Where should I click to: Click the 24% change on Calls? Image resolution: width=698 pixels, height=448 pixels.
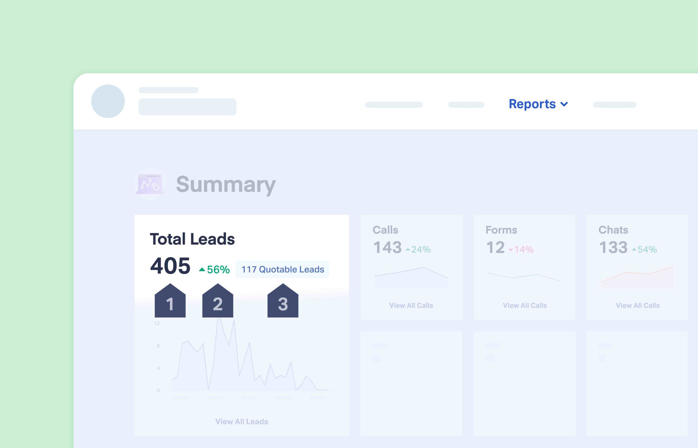[x=418, y=249]
